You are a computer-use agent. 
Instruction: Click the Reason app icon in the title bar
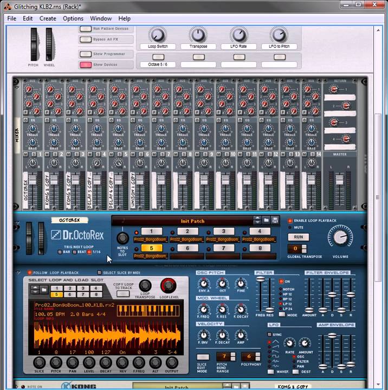(x=8, y=6)
